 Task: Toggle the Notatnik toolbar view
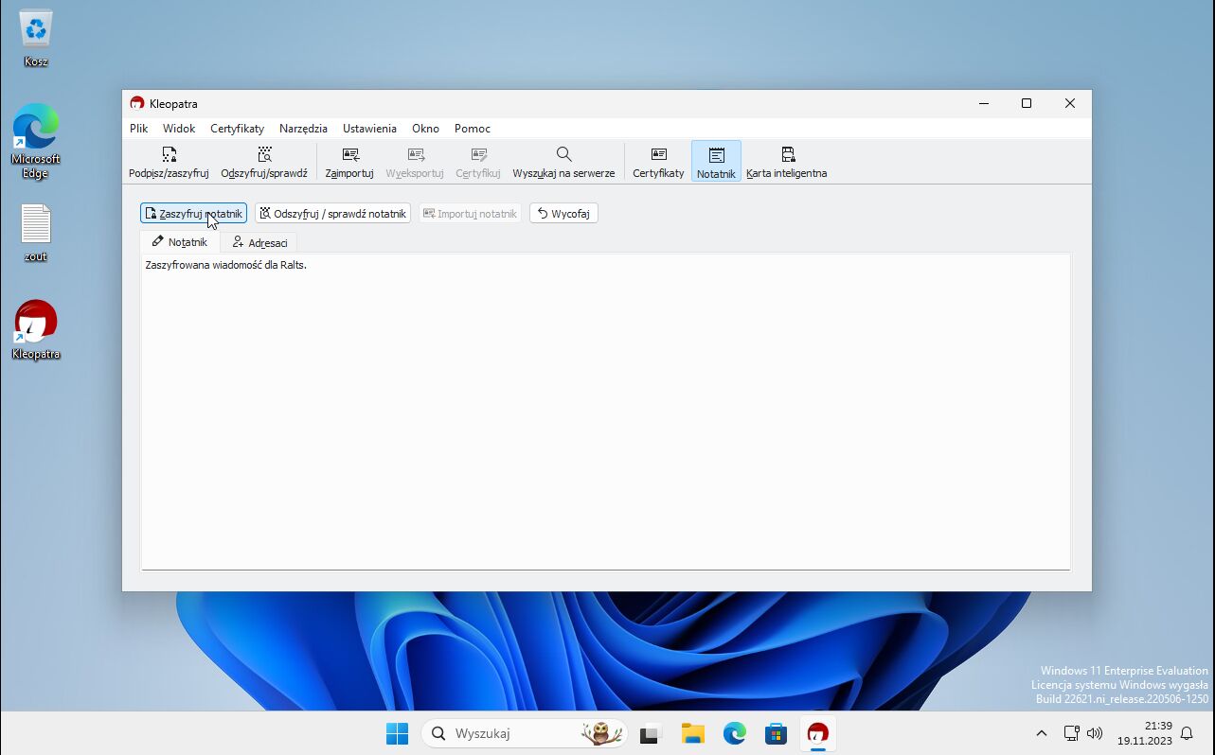point(716,162)
